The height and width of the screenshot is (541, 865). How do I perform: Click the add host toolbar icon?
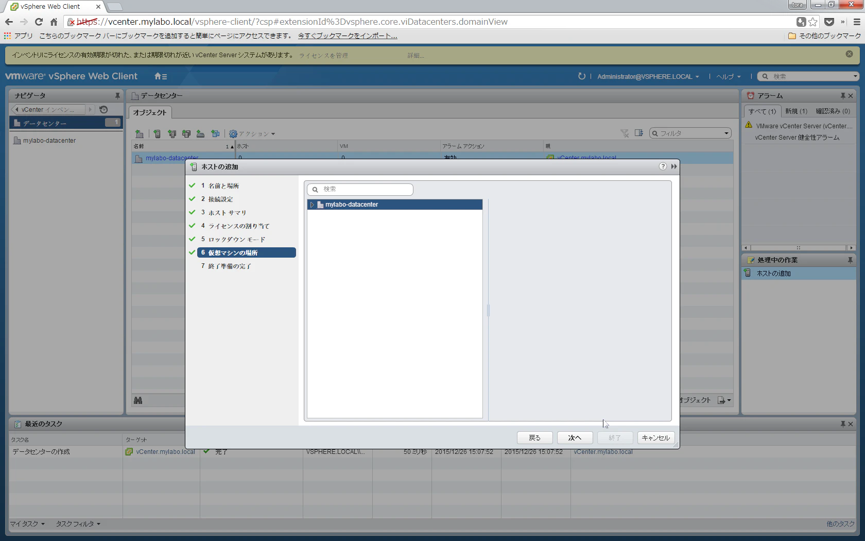tap(157, 134)
